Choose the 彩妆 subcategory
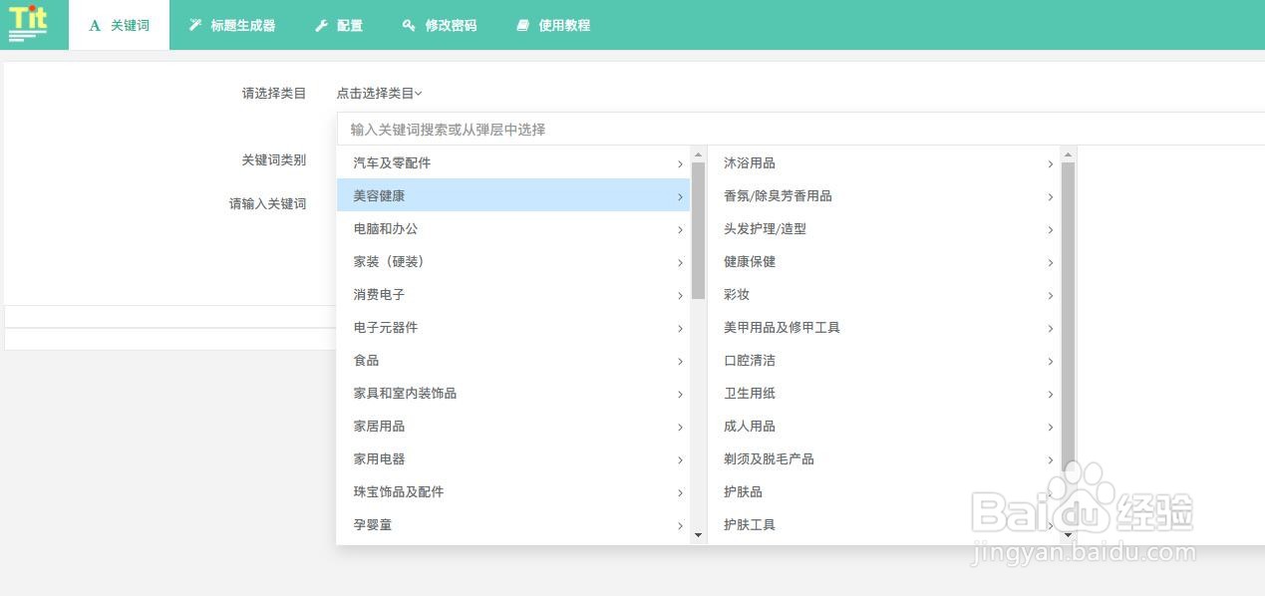 click(x=737, y=295)
